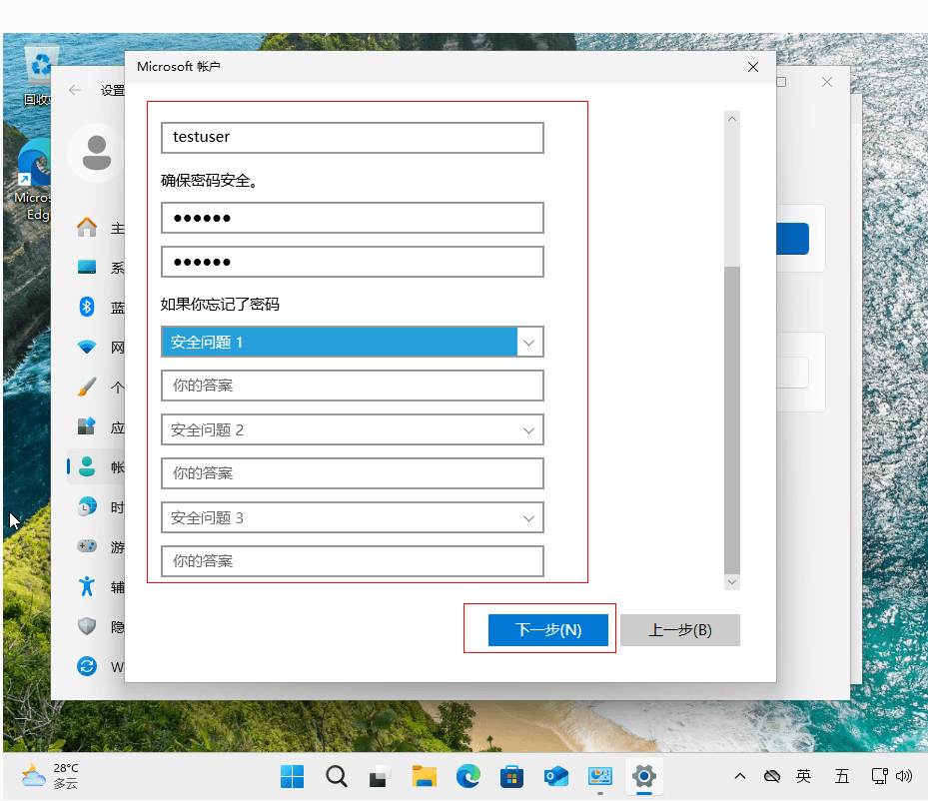Select the Accounts person icon in Settings sidebar

click(87, 466)
